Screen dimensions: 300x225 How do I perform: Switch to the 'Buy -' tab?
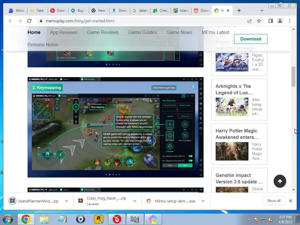click(x=79, y=11)
